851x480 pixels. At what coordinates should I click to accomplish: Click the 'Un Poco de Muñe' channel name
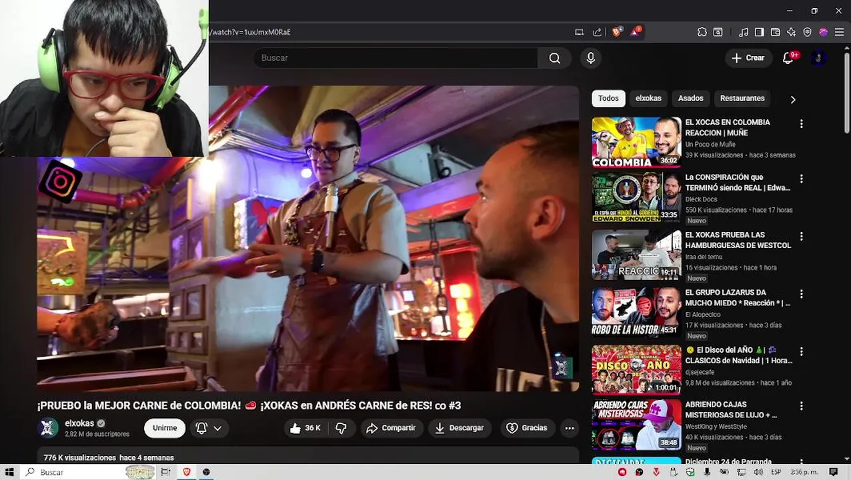[710, 144]
